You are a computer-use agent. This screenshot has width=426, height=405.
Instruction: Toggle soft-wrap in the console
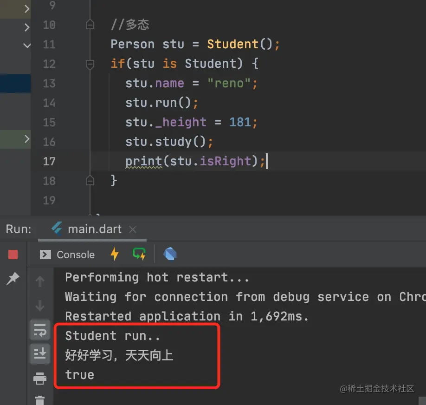pos(40,330)
